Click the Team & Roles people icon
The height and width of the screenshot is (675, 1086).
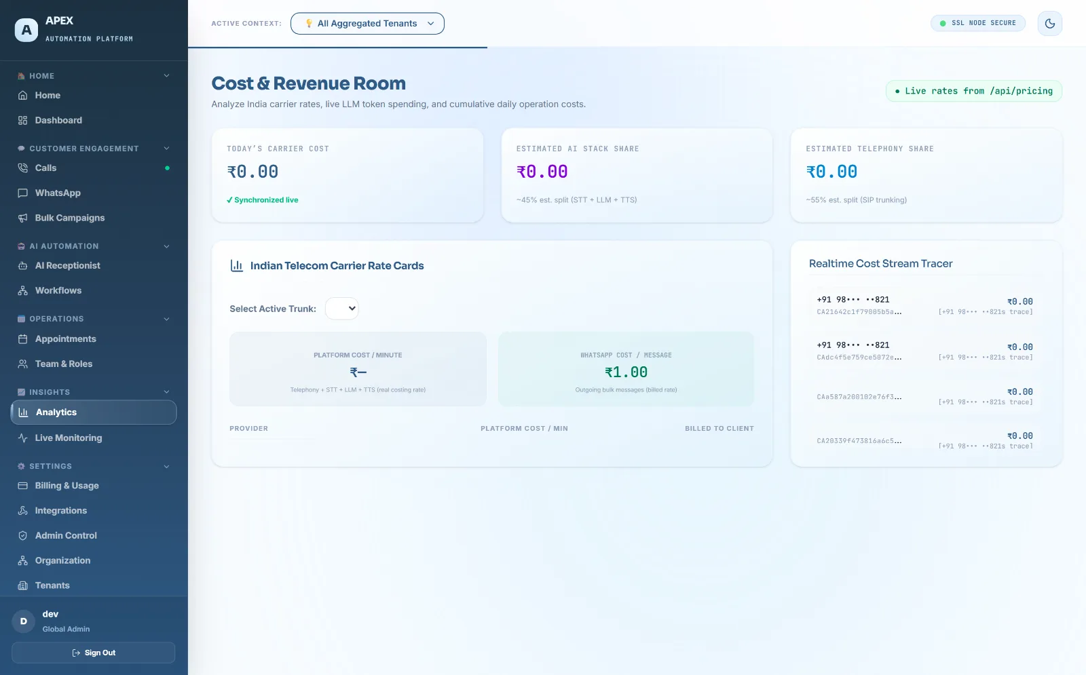coord(22,364)
